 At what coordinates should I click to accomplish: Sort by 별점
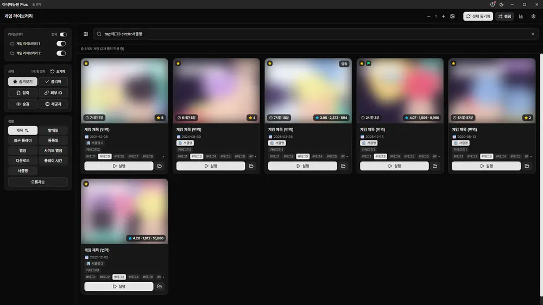point(22,150)
